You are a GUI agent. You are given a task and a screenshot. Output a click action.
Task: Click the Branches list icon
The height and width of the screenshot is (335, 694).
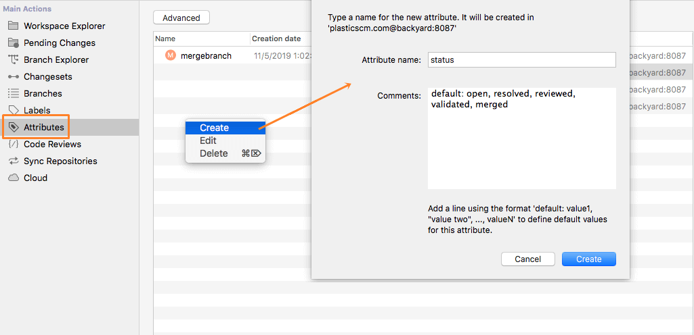coord(14,94)
